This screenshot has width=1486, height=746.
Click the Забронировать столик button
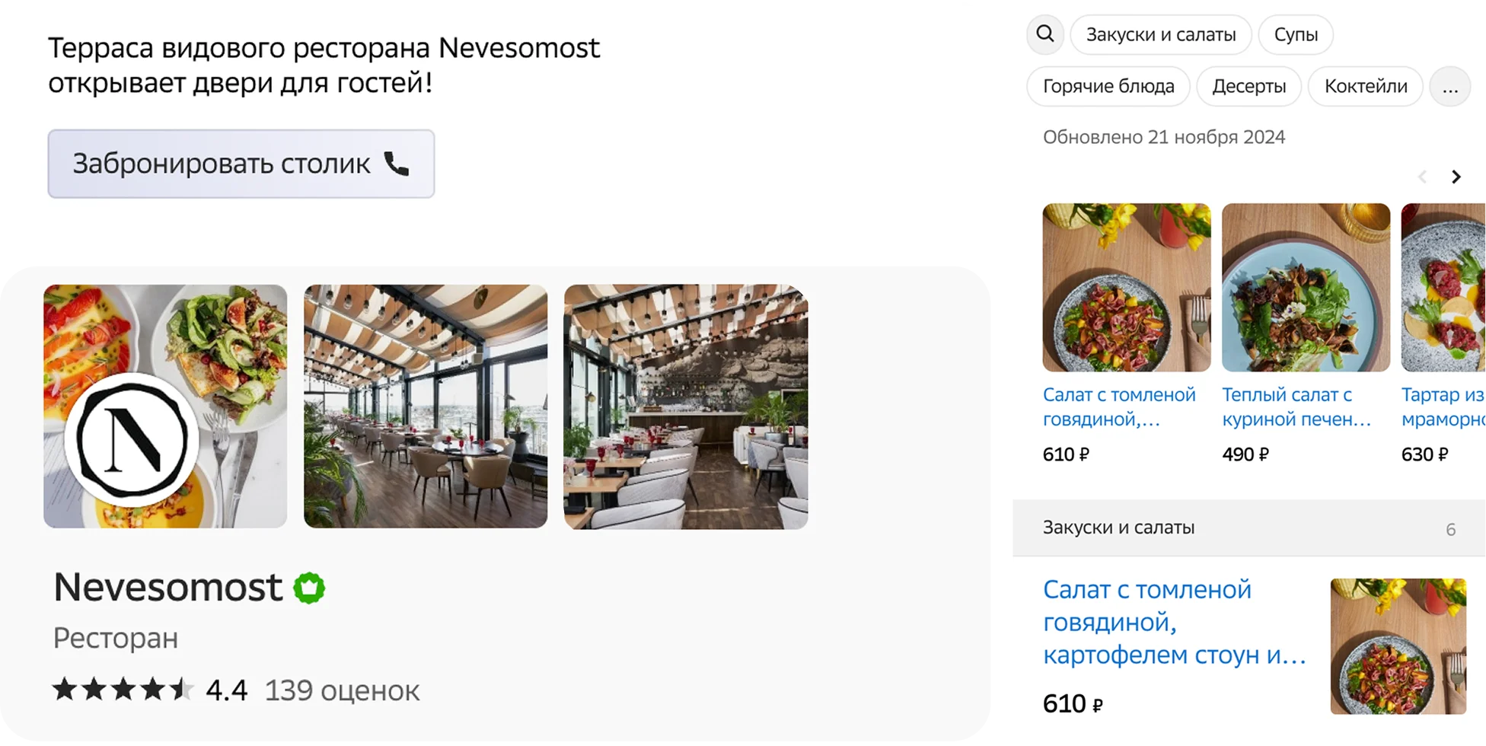point(241,164)
